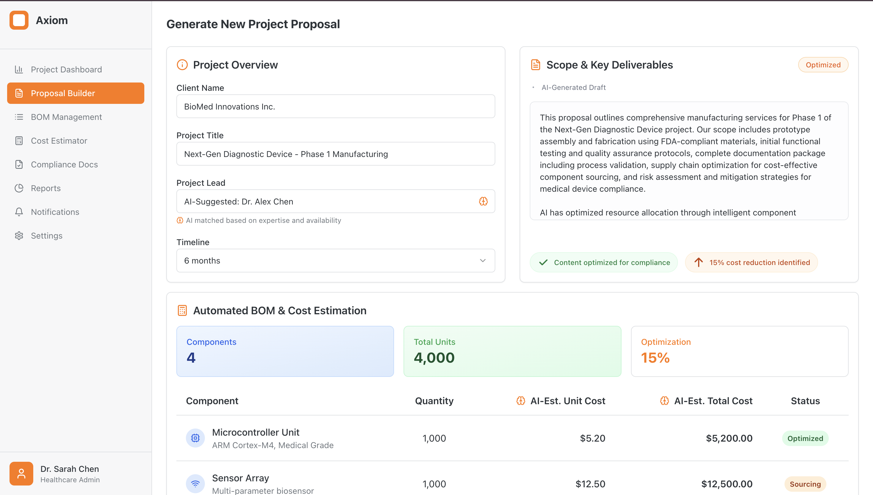Screen dimensions: 873x495
Task: Click into the AI-generated scope text area
Action: (689, 161)
